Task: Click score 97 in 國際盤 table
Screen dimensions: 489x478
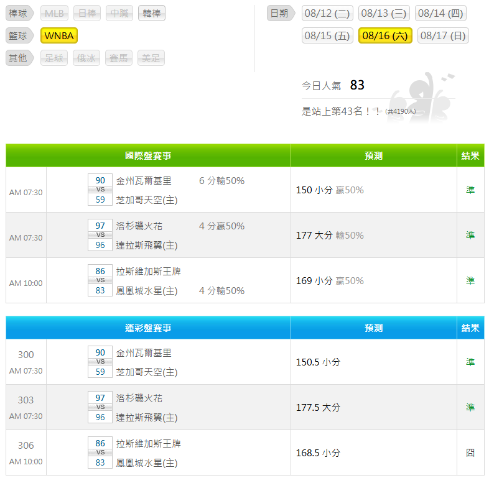Action: pyautogui.click(x=100, y=226)
